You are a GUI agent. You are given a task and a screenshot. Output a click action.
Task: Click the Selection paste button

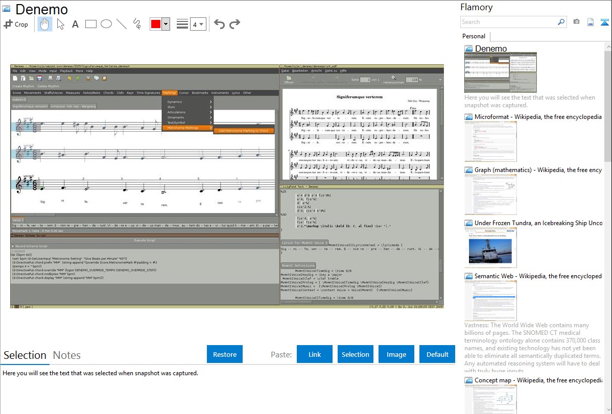click(x=356, y=354)
